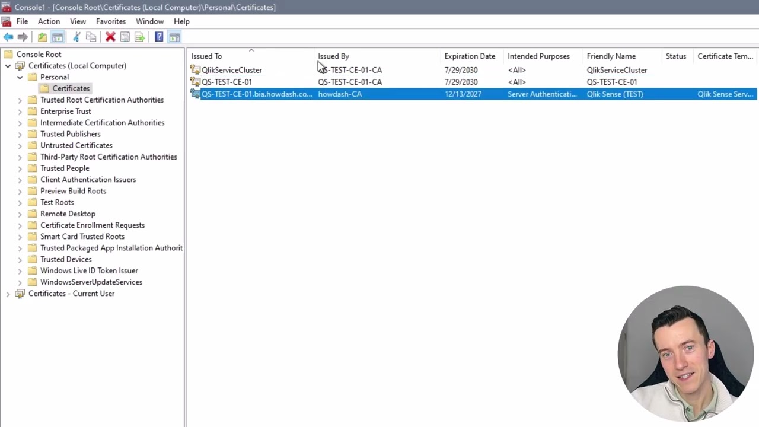Click QlikServiceCluster certificate icon
This screenshot has height=427, width=759.
click(x=195, y=70)
